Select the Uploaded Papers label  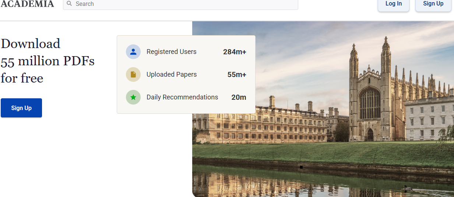pos(172,74)
